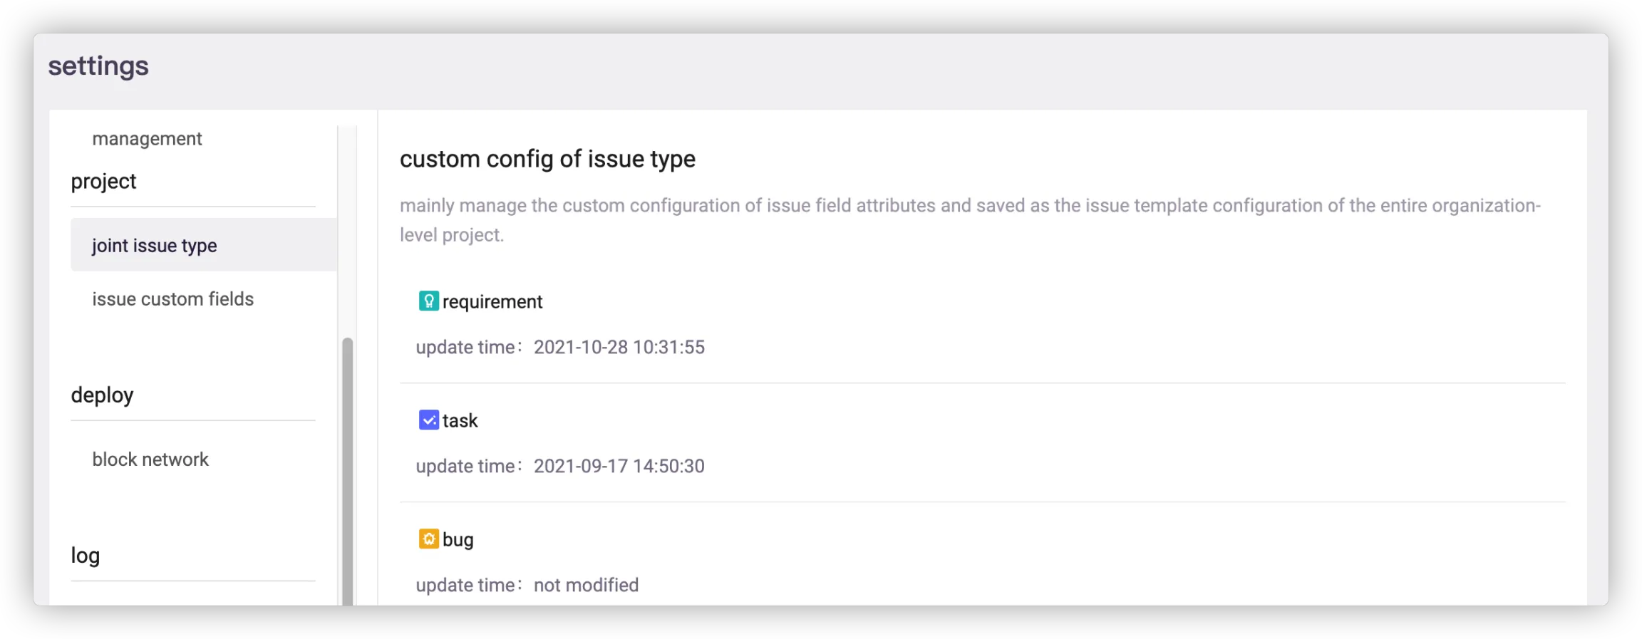Open issue custom fields settings
Screen dimensions: 1642x639
172,299
